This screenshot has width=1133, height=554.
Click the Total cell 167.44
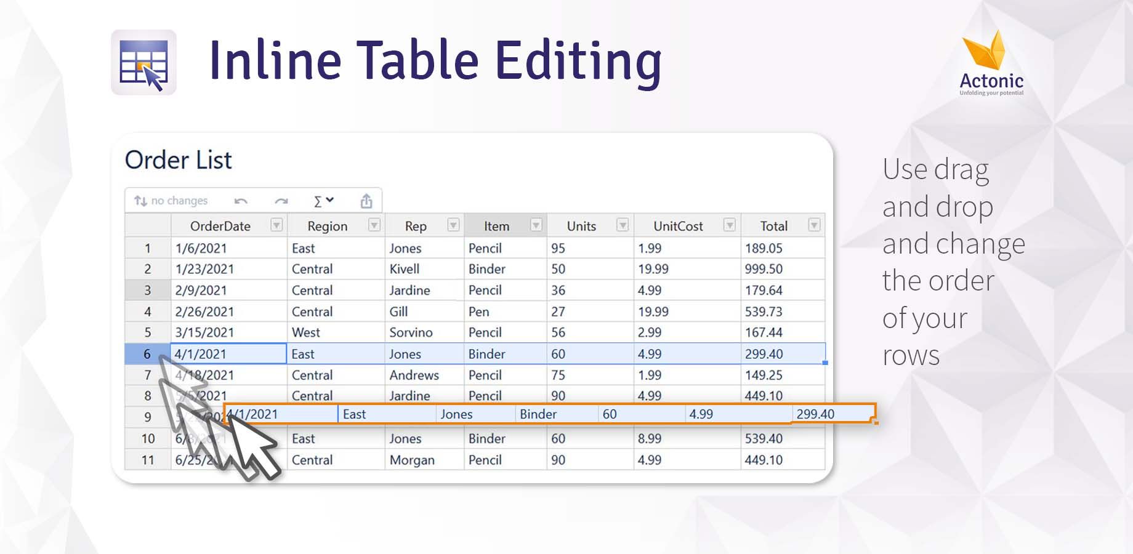click(783, 332)
